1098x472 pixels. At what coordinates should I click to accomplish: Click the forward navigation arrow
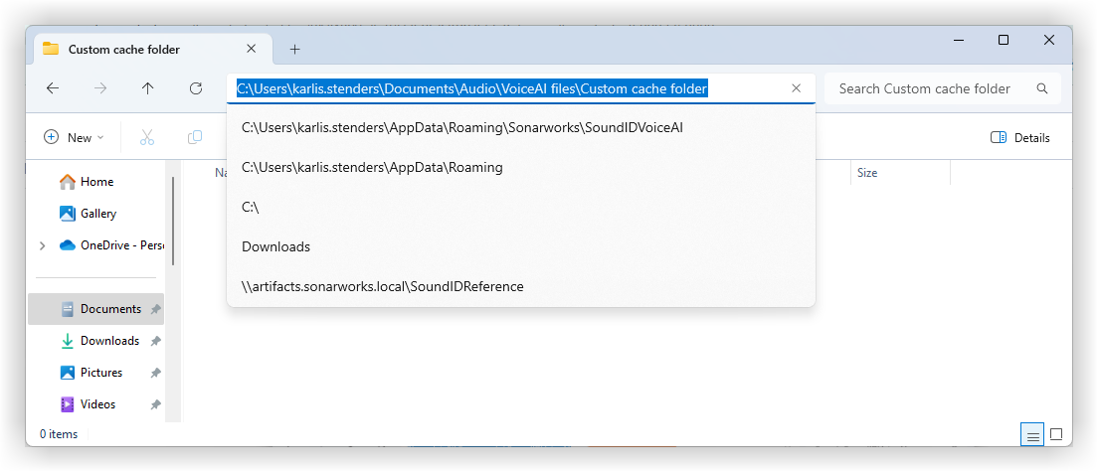coord(100,88)
